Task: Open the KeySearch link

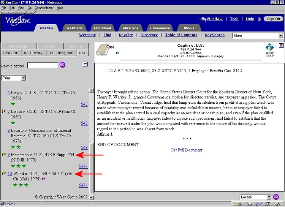Action: click(215, 35)
